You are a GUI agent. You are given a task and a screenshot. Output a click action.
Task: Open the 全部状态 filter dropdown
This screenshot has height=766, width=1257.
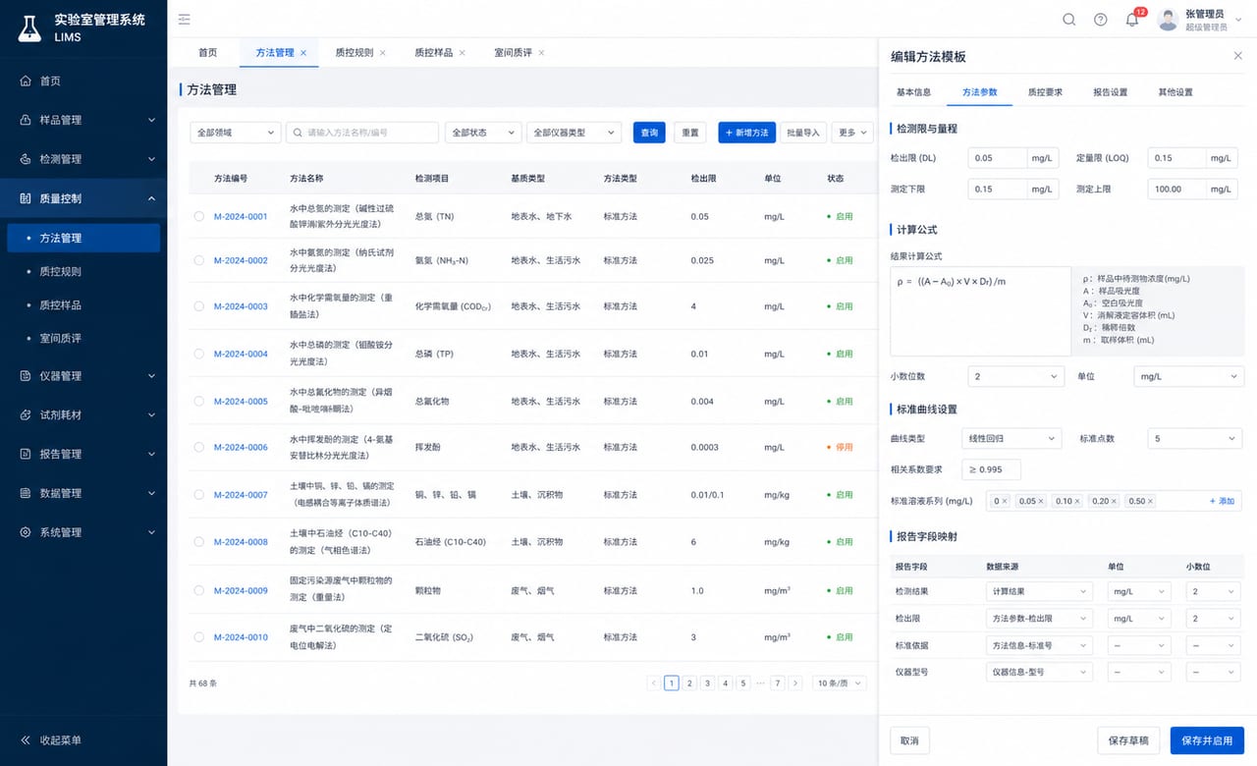click(x=482, y=133)
